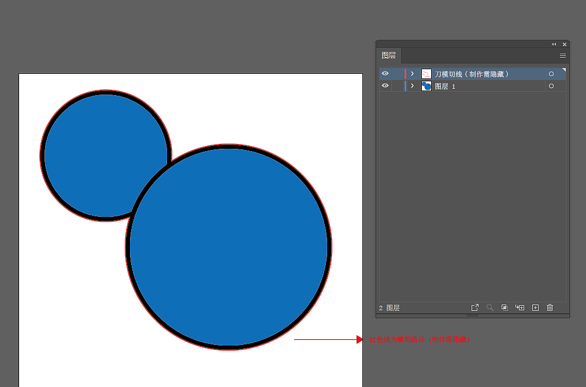
Task: Click the red color strip of 刀模切线 layer
Action: (x=406, y=74)
